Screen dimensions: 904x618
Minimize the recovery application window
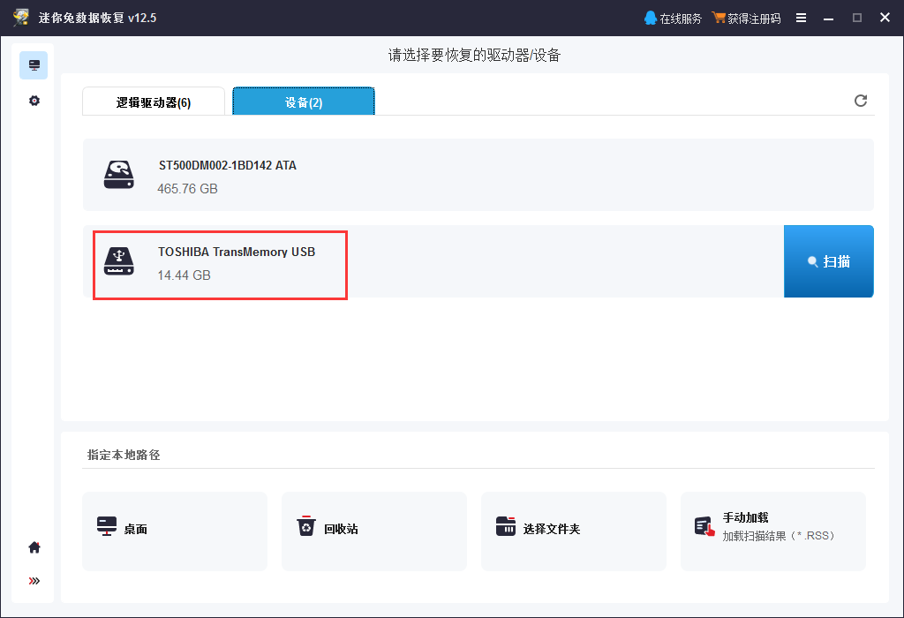(828, 19)
